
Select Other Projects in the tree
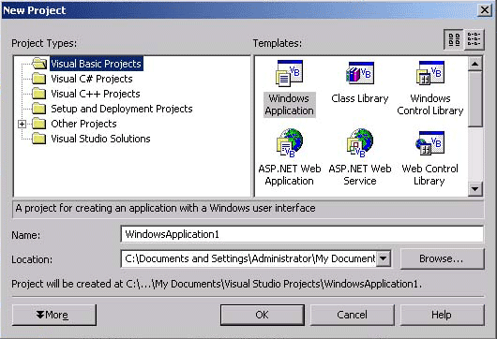coord(83,124)
